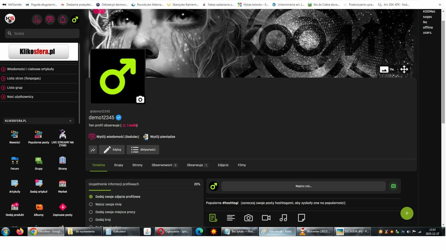Click the green photo upload icon
The width and height of the screenshot is (446, 251).
(393, 186)
